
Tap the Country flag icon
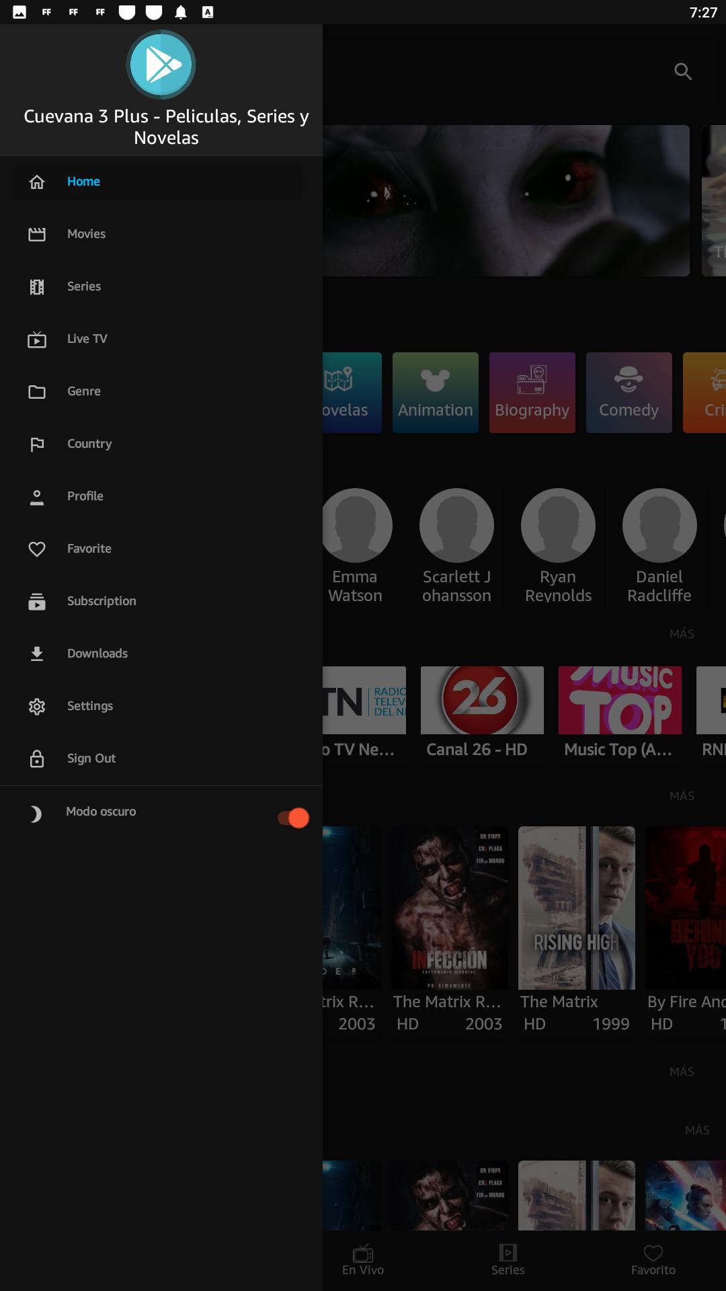tap(37, 444)
